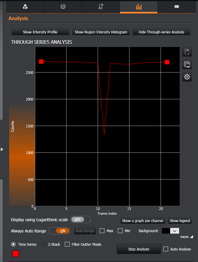Select the bar chart Analysis tab
This screenshot has width=198, height=262.
click(x=139, y=7)
